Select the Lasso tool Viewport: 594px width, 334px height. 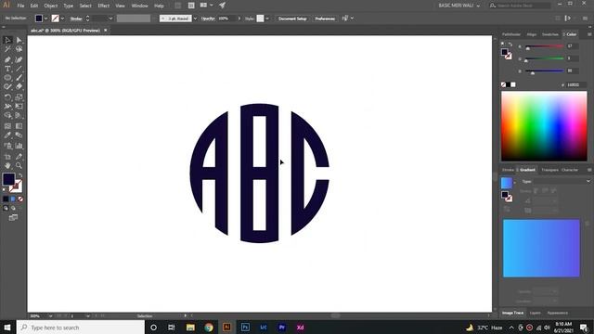tap(19, 49)
